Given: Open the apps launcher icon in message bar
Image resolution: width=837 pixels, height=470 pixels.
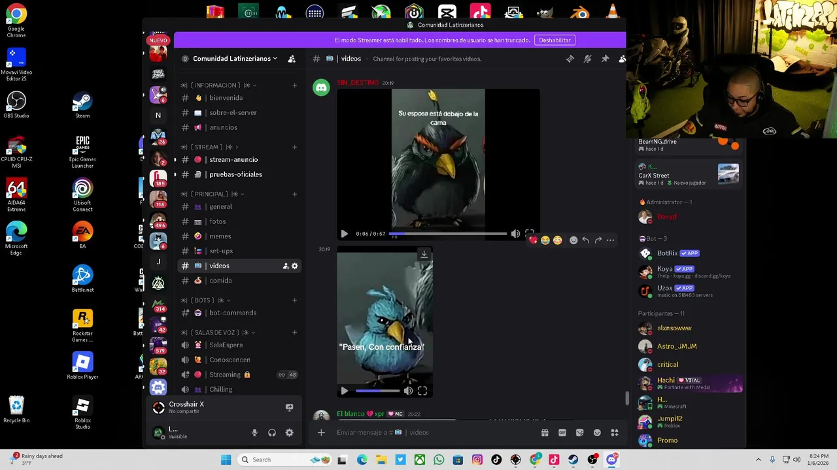Looking at the screenshot, I should (615, 432).
